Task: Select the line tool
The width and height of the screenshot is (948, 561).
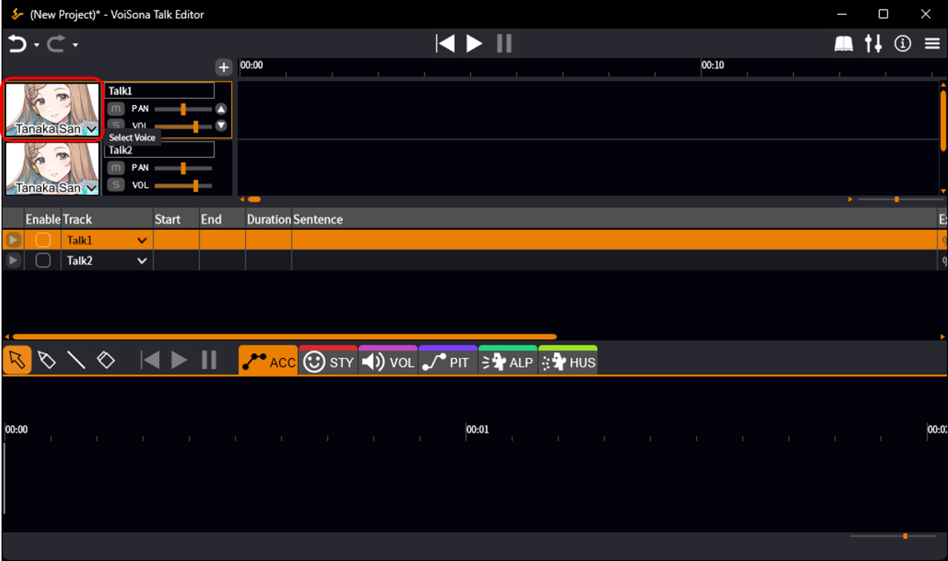Action: pyautogui.click(x=76, y=360)
